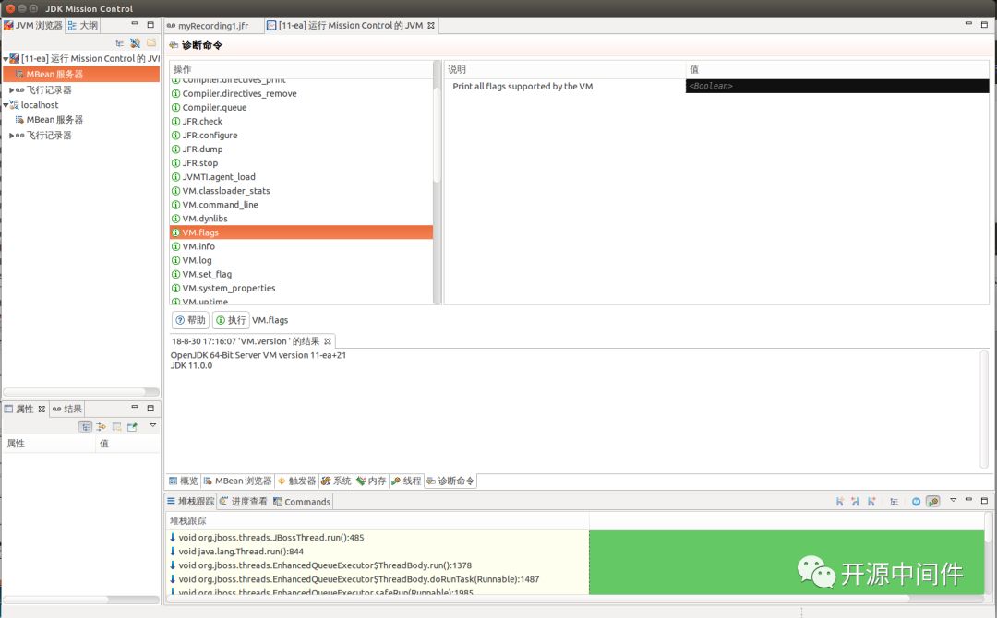Viewport: 997px width, 618px height.
Task: Click the Boolean value input field
Action: [x=836, y=86]
